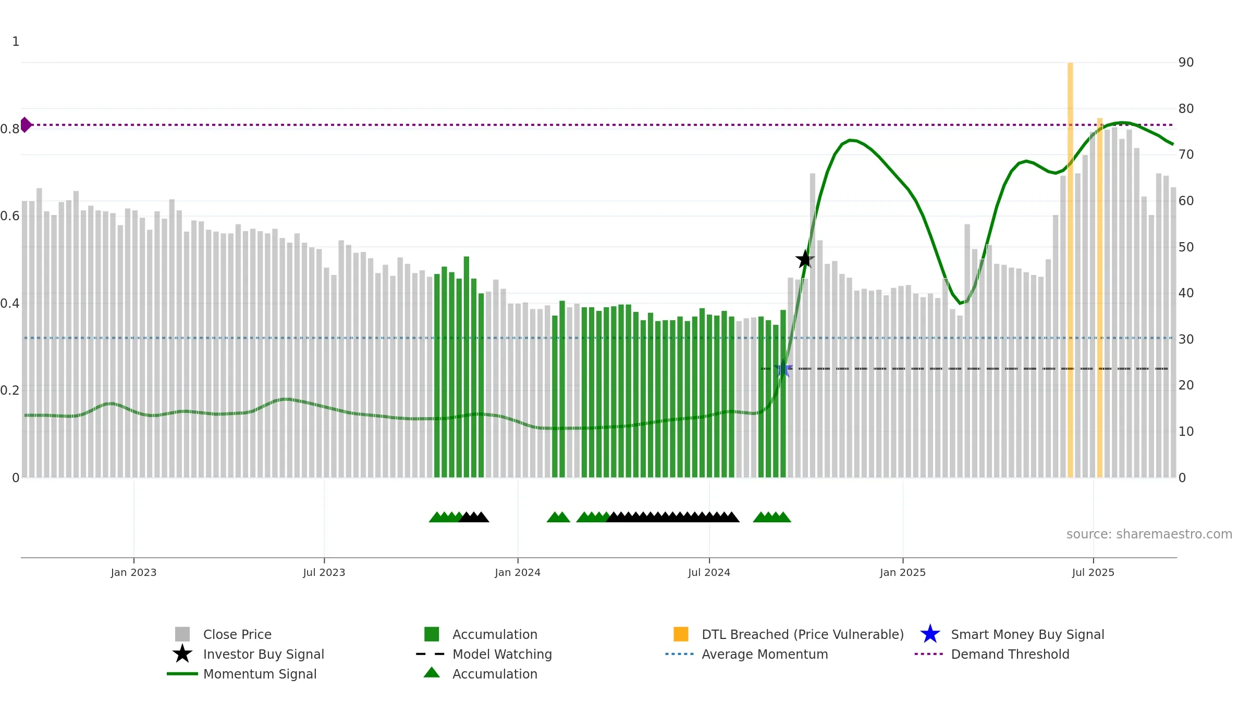This screenshot has width=1251, height=703.
Task: Click the Jul 2025 axis label
Action: click(x=1093, y=573)
